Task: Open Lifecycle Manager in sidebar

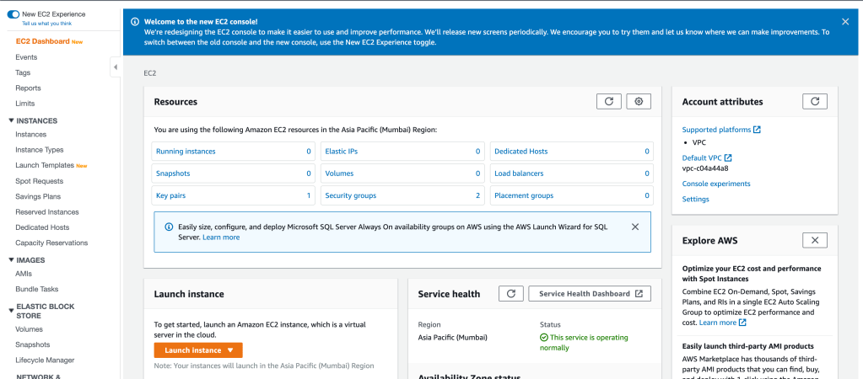Action: point(45,360)
